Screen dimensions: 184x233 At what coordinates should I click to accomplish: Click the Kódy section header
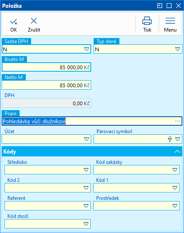point(87,152)
